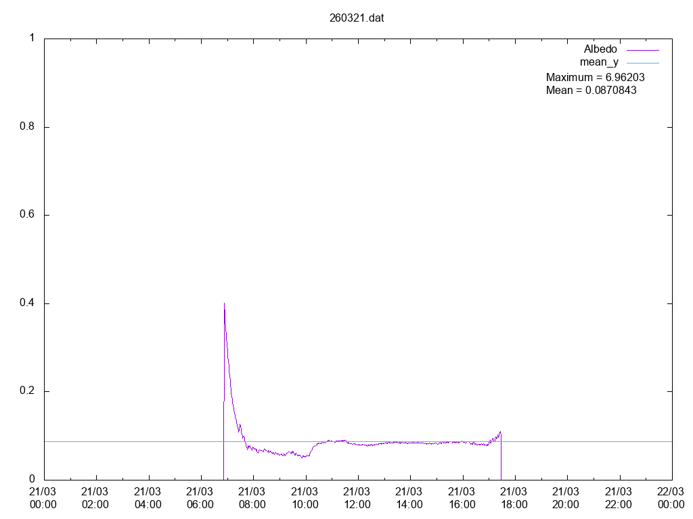
Task: Select the 22/03 00:00 x-axis label
Action: 671,497
